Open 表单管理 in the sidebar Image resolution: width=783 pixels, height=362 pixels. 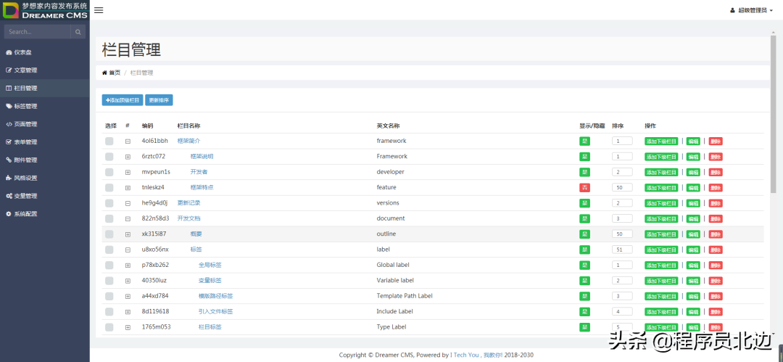(45, 142)
